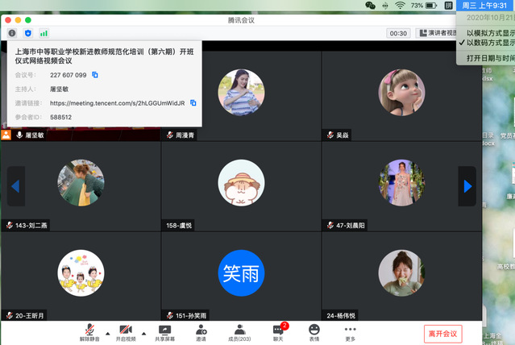Viewport: 515px width, 345px height.
Task: Copy the meeting number 227 607 099
Action: point(94,75)
